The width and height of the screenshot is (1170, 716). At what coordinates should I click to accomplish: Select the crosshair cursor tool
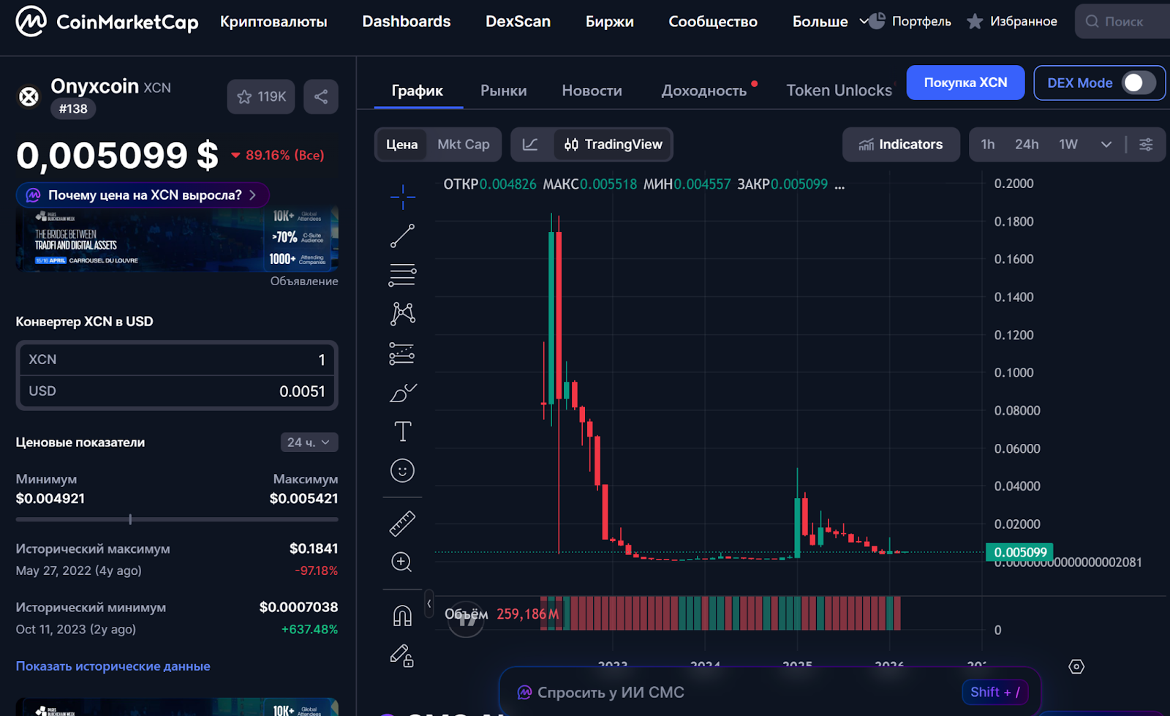[402, 197]
